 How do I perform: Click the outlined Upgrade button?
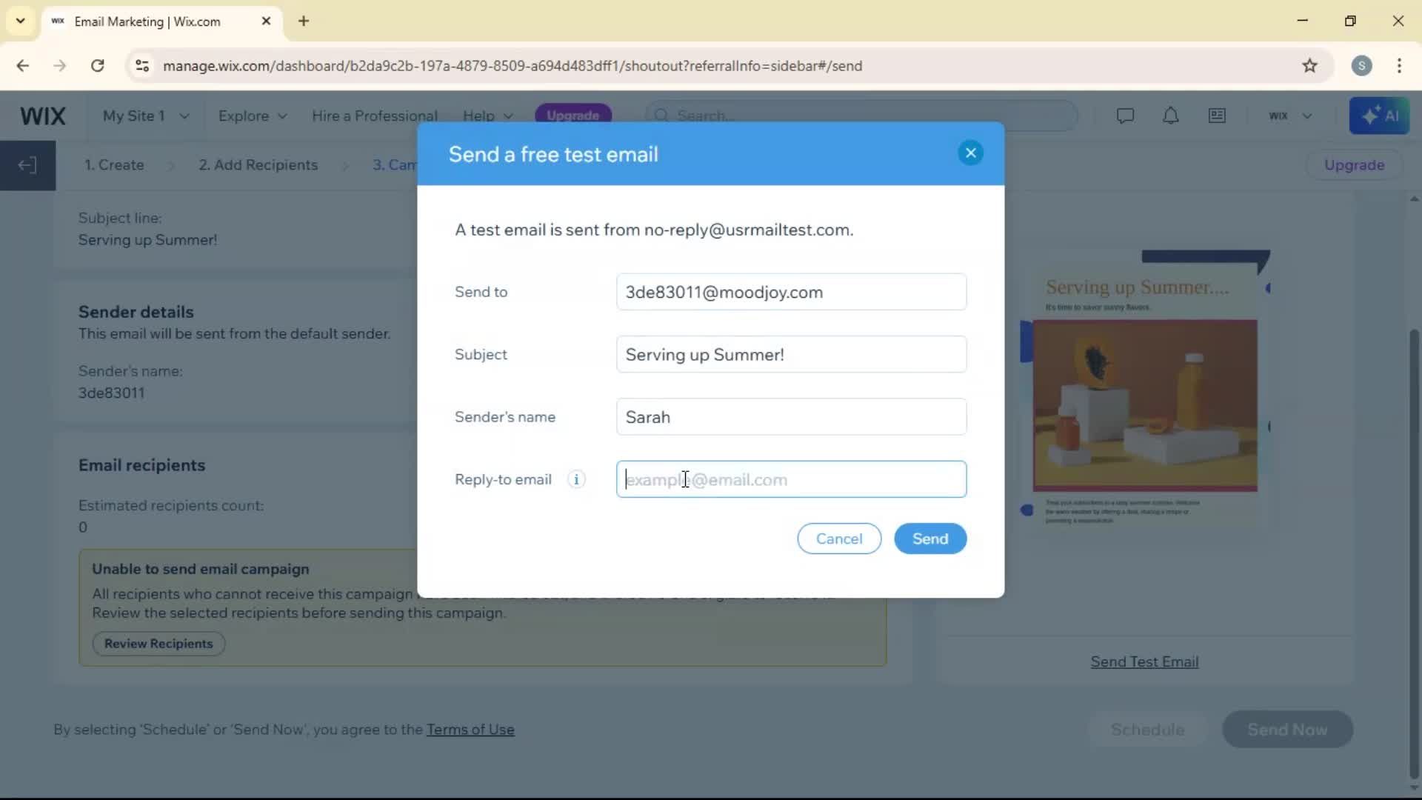click(x=1354, y=165)
